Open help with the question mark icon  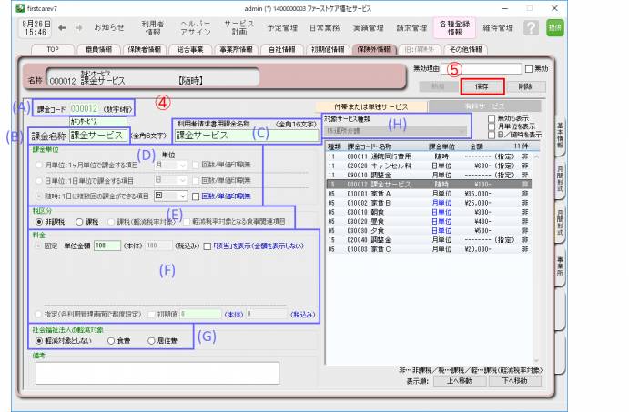(530, 28)
